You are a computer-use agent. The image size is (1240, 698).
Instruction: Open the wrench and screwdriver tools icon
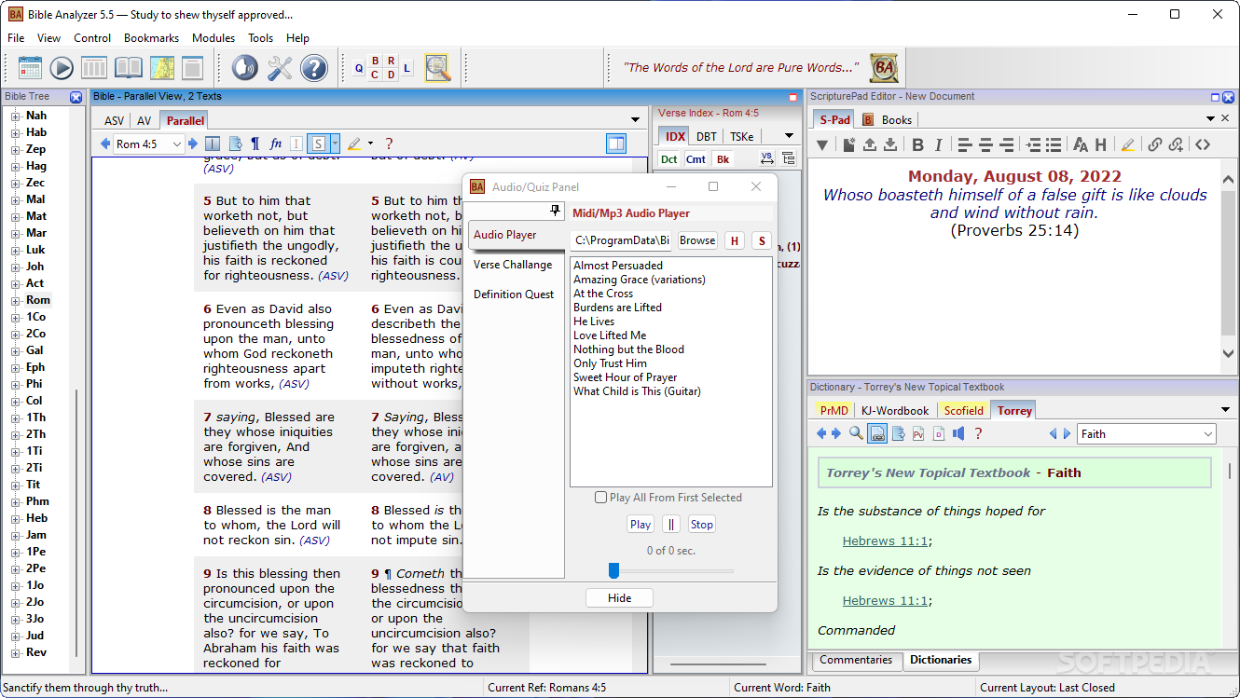tap(280, 68)
